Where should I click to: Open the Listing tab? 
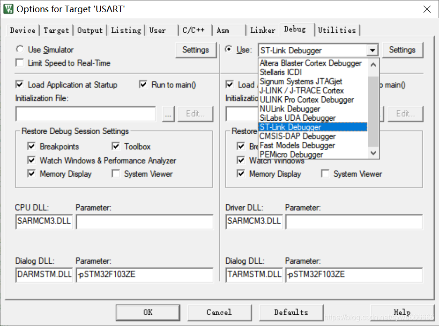[126, 30]
